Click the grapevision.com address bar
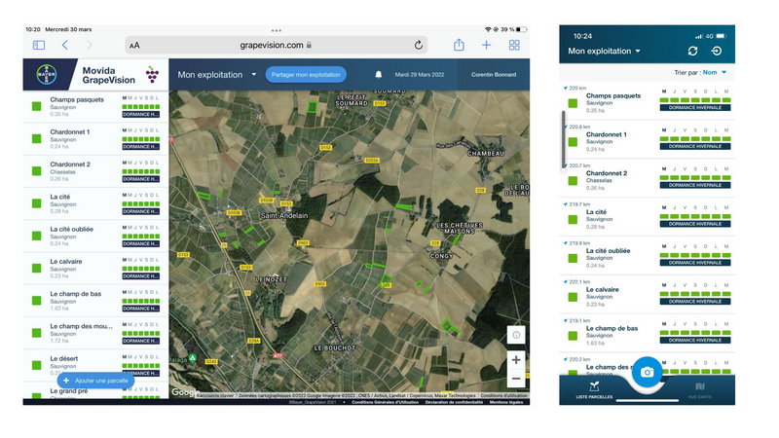The height and width of the screenshot is (438, 779). pos(278,45)
